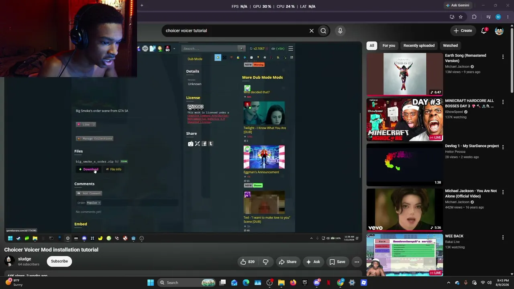Open the Windows Start menu

151,283
